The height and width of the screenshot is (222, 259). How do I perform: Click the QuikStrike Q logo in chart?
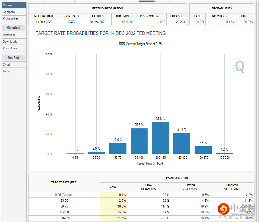tap(238, 66)
